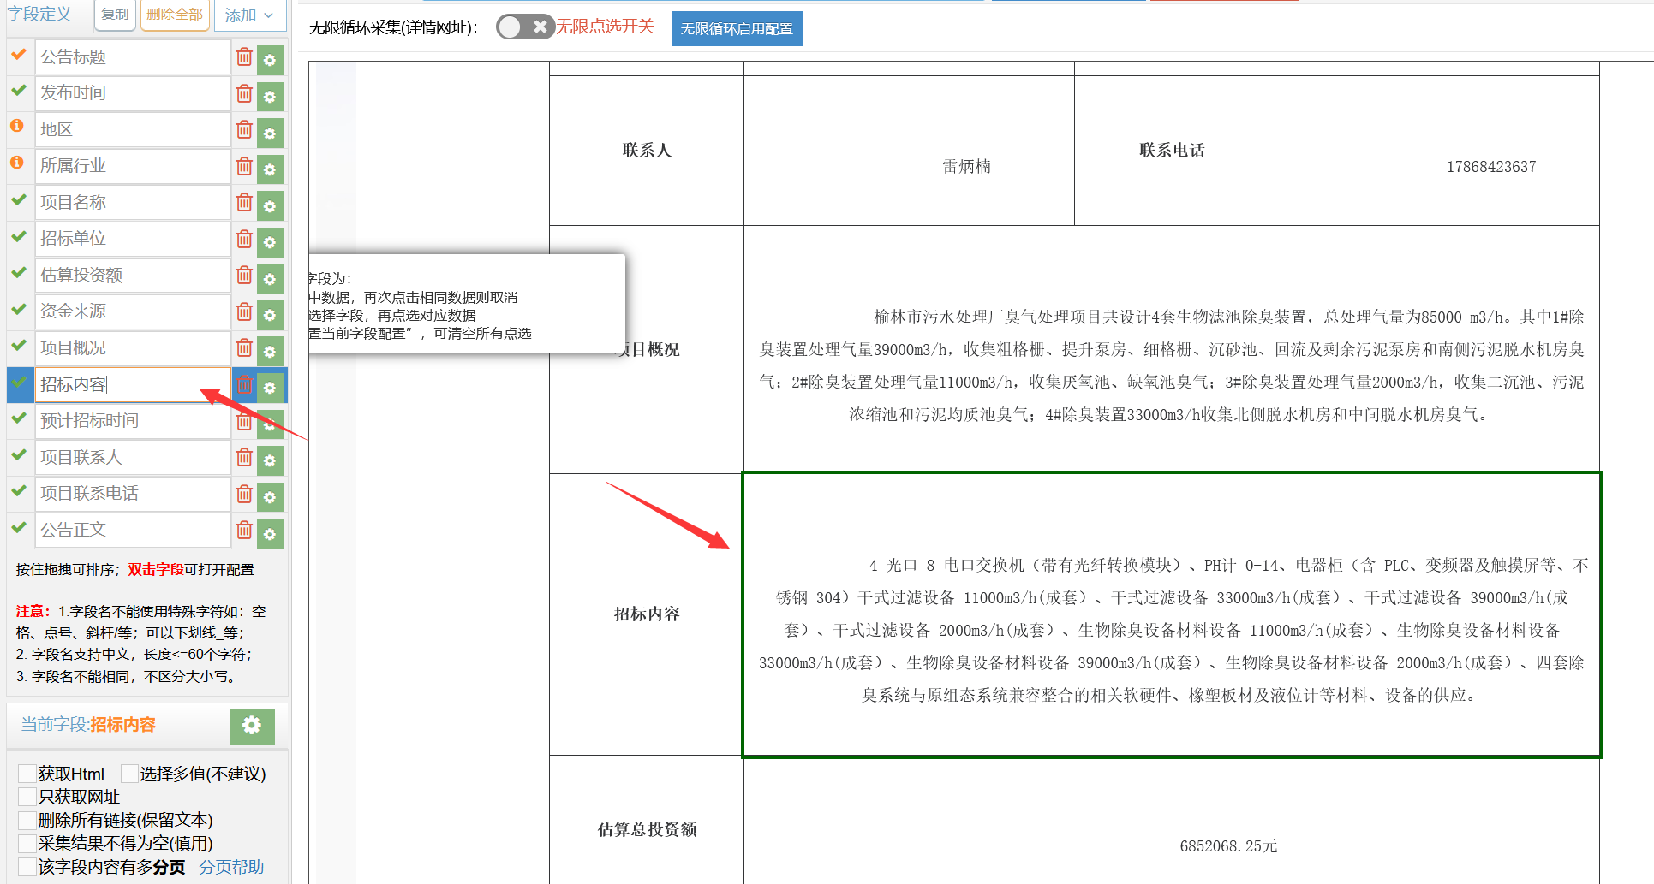Click the 无限循环启用配置 button

pos(736,29)
